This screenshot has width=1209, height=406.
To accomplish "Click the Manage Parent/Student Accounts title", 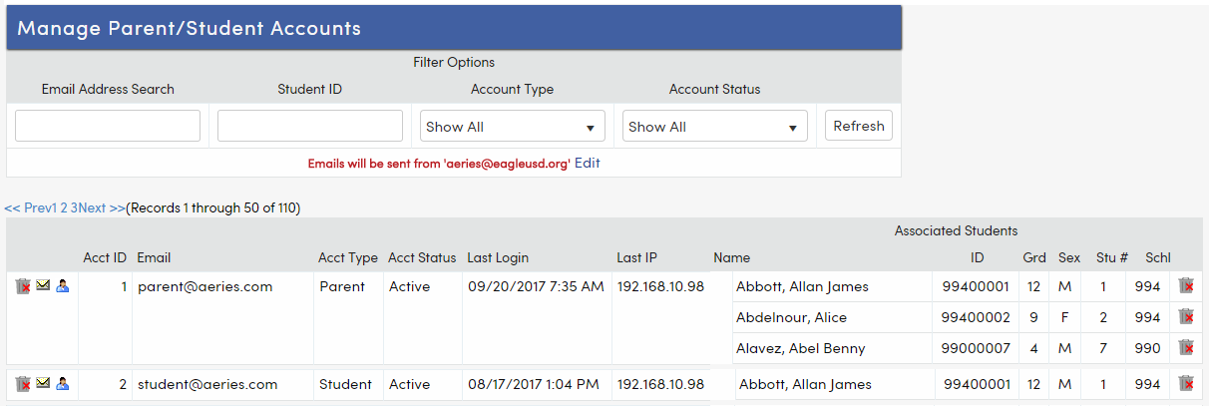I will pos(190,28).
